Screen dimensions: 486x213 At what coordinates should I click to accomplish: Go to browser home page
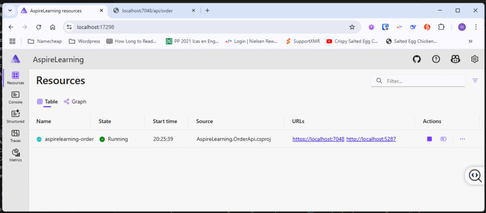53,27
